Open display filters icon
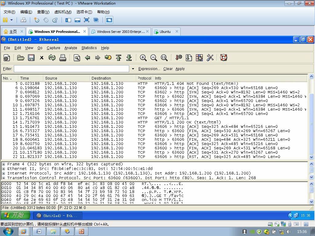The image size is (315, 236). 189,58
